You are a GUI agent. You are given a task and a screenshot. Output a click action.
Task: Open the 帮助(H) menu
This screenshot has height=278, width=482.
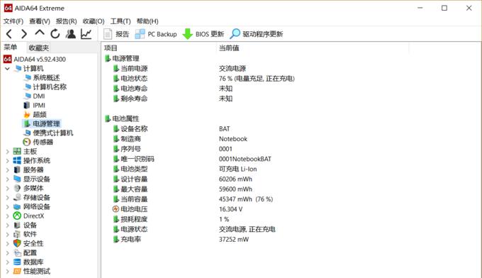[x=147, y=21]
